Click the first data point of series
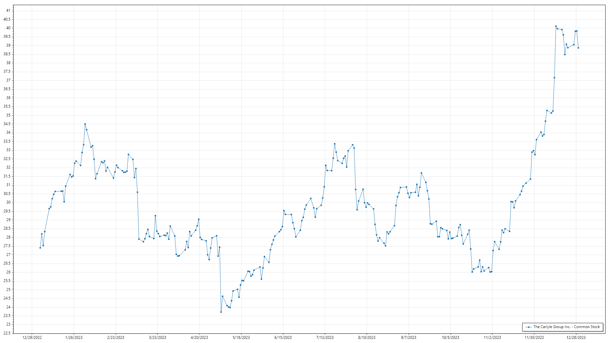 coord(40,248)
